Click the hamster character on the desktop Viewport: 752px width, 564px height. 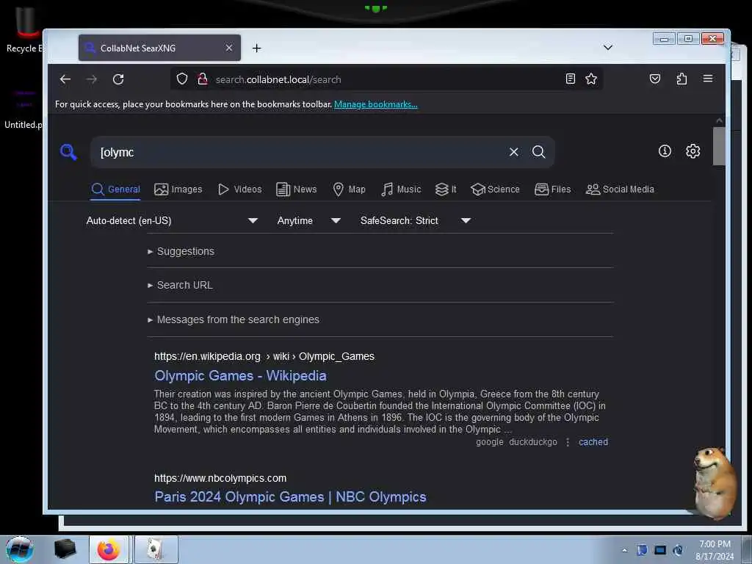[x=715, y=482]
